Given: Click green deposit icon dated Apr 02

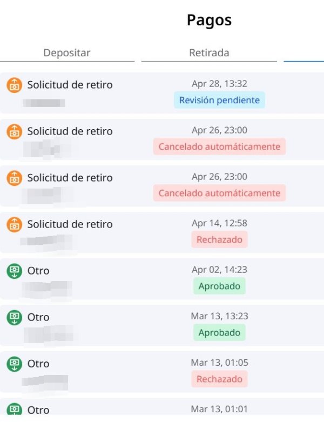Looking at the screenshot, I should pos(14,271).
